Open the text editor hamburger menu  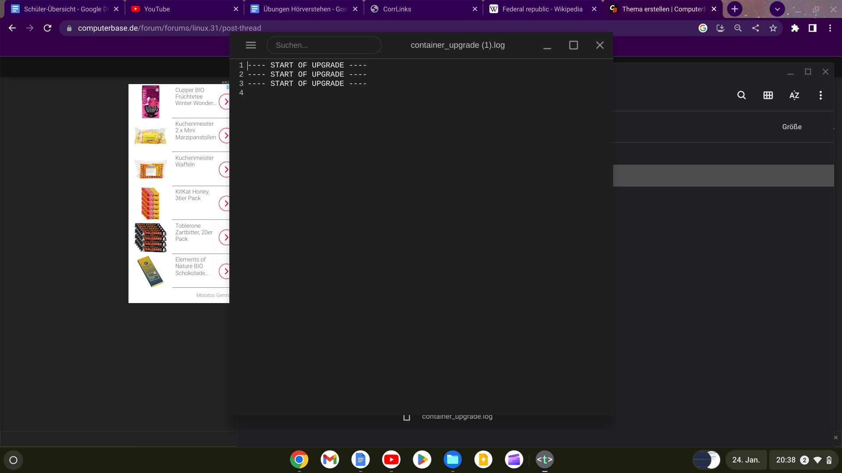click(251, 45)
